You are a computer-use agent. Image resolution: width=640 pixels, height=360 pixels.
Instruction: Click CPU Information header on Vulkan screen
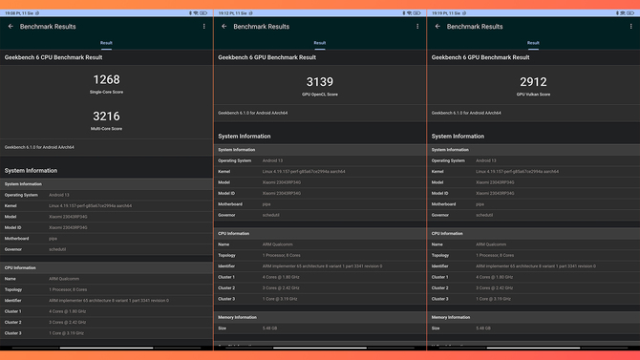click(x=533, y=233)
